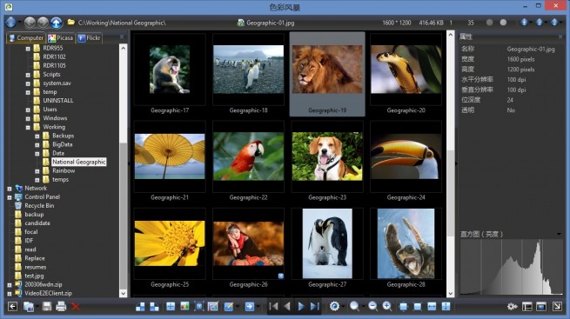
Task: Click the zoom out minus magnifier
Action: coord(372,306)
